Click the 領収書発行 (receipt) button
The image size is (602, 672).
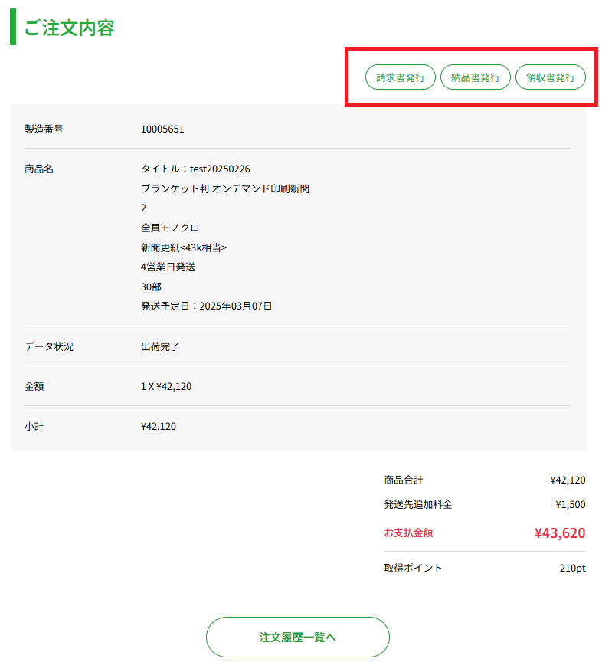click(550, 77)
